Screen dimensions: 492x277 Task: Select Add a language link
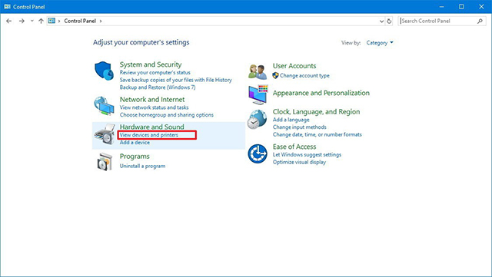[291, 120]
